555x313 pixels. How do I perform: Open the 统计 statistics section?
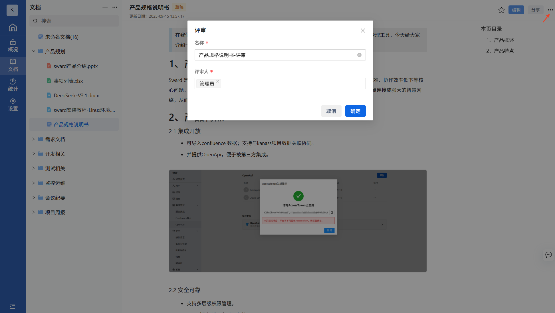pos(13,85)
